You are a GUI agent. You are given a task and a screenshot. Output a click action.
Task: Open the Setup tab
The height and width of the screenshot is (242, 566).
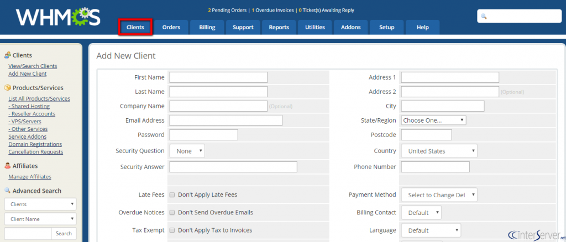click(x=386, y=28)
